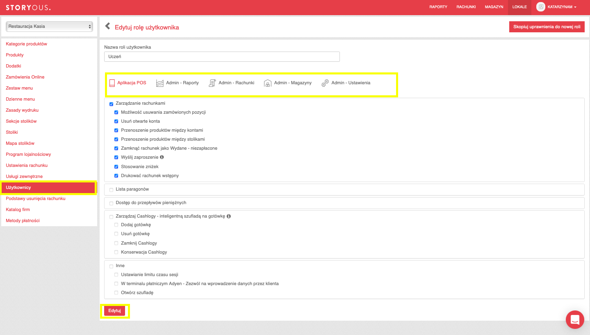This screenshot has height=335, width=590.
Task: Open Katalog firm in sidebar
Action: 18,209
